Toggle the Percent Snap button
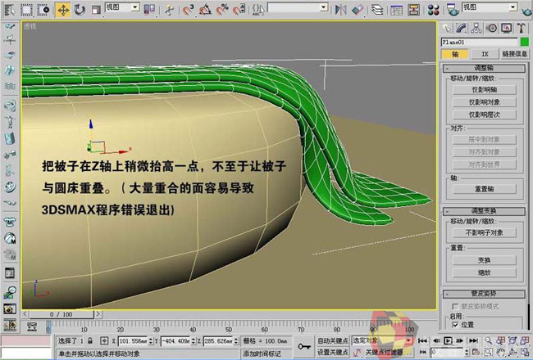Image resolution: width=533 pixels, height=360 pixels. pos(222,10)
